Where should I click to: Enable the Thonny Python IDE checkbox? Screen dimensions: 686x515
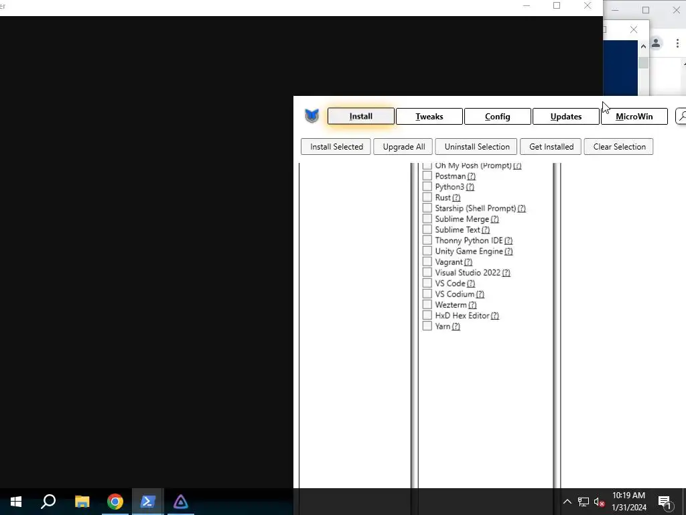coord(427,240)
